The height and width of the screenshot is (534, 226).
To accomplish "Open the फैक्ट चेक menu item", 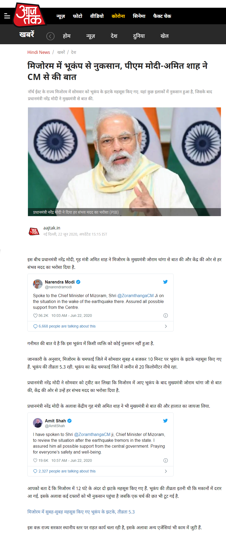I will 162,16.
